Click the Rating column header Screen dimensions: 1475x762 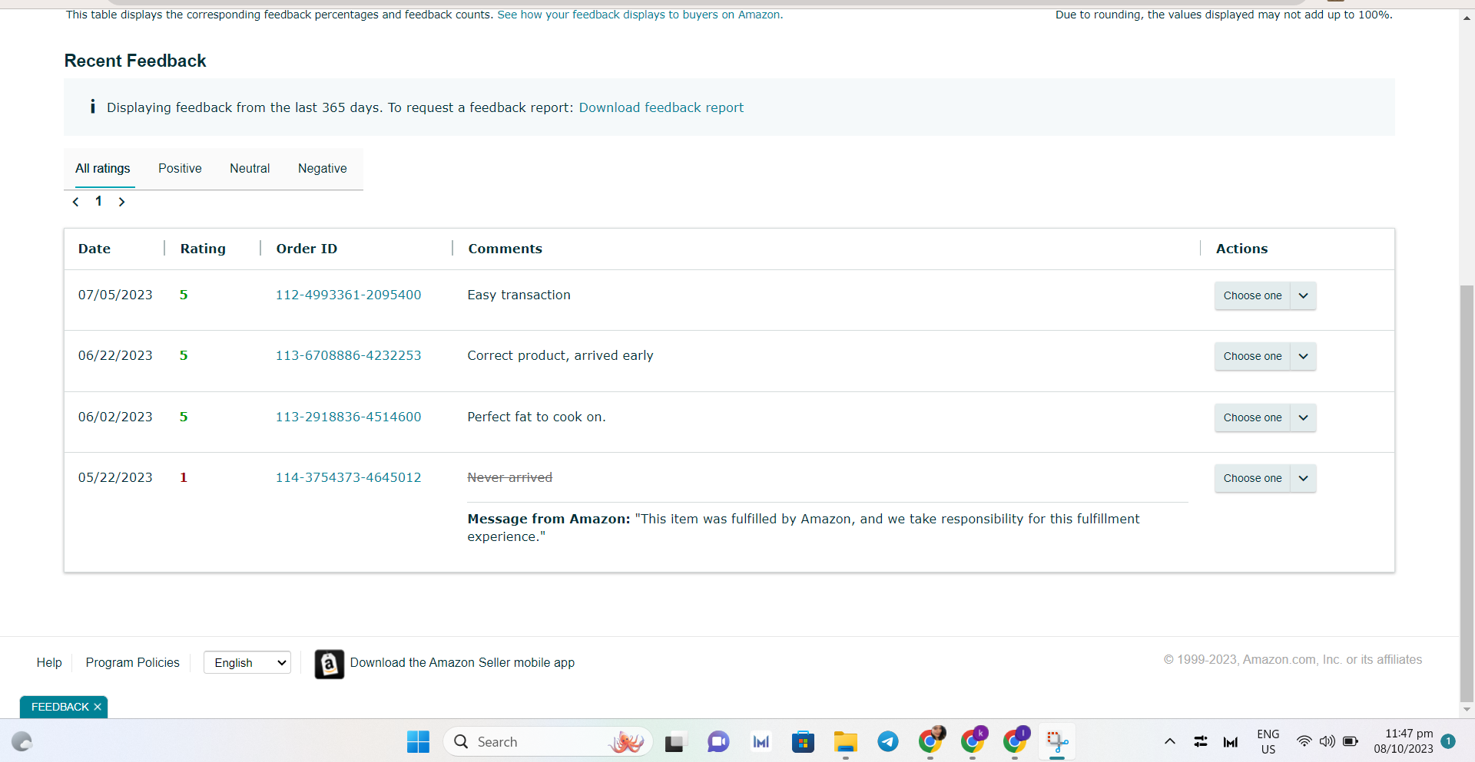pyautogui.click(x=203, y=249)
